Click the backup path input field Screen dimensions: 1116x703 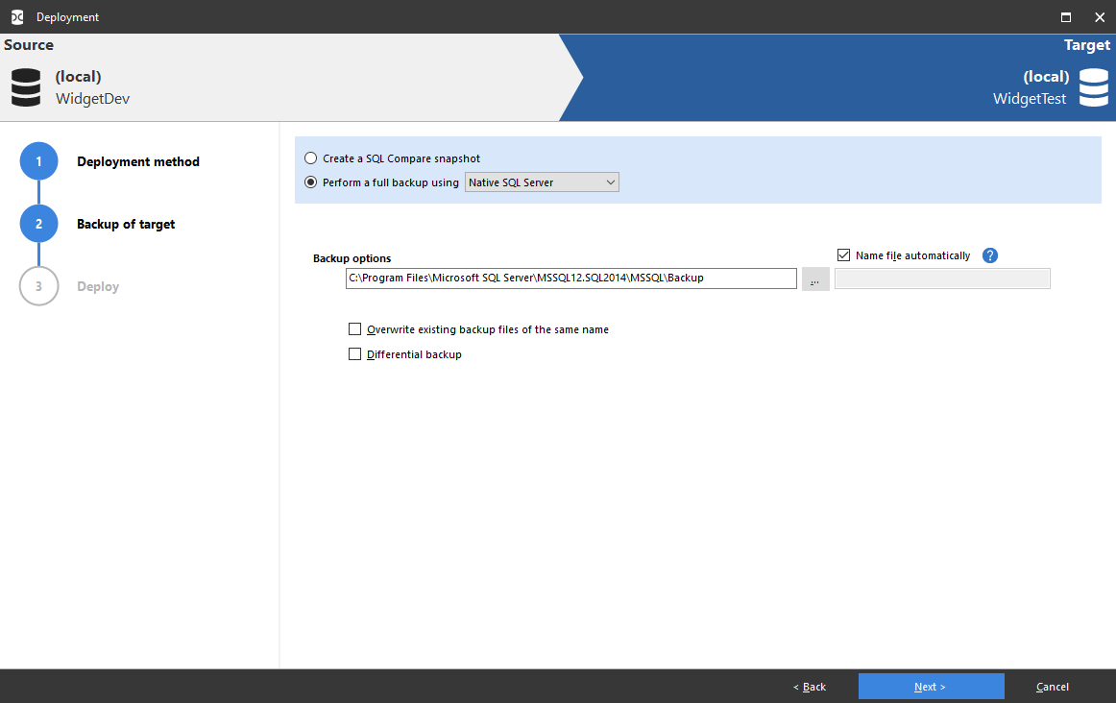click(x=570, y=279)
